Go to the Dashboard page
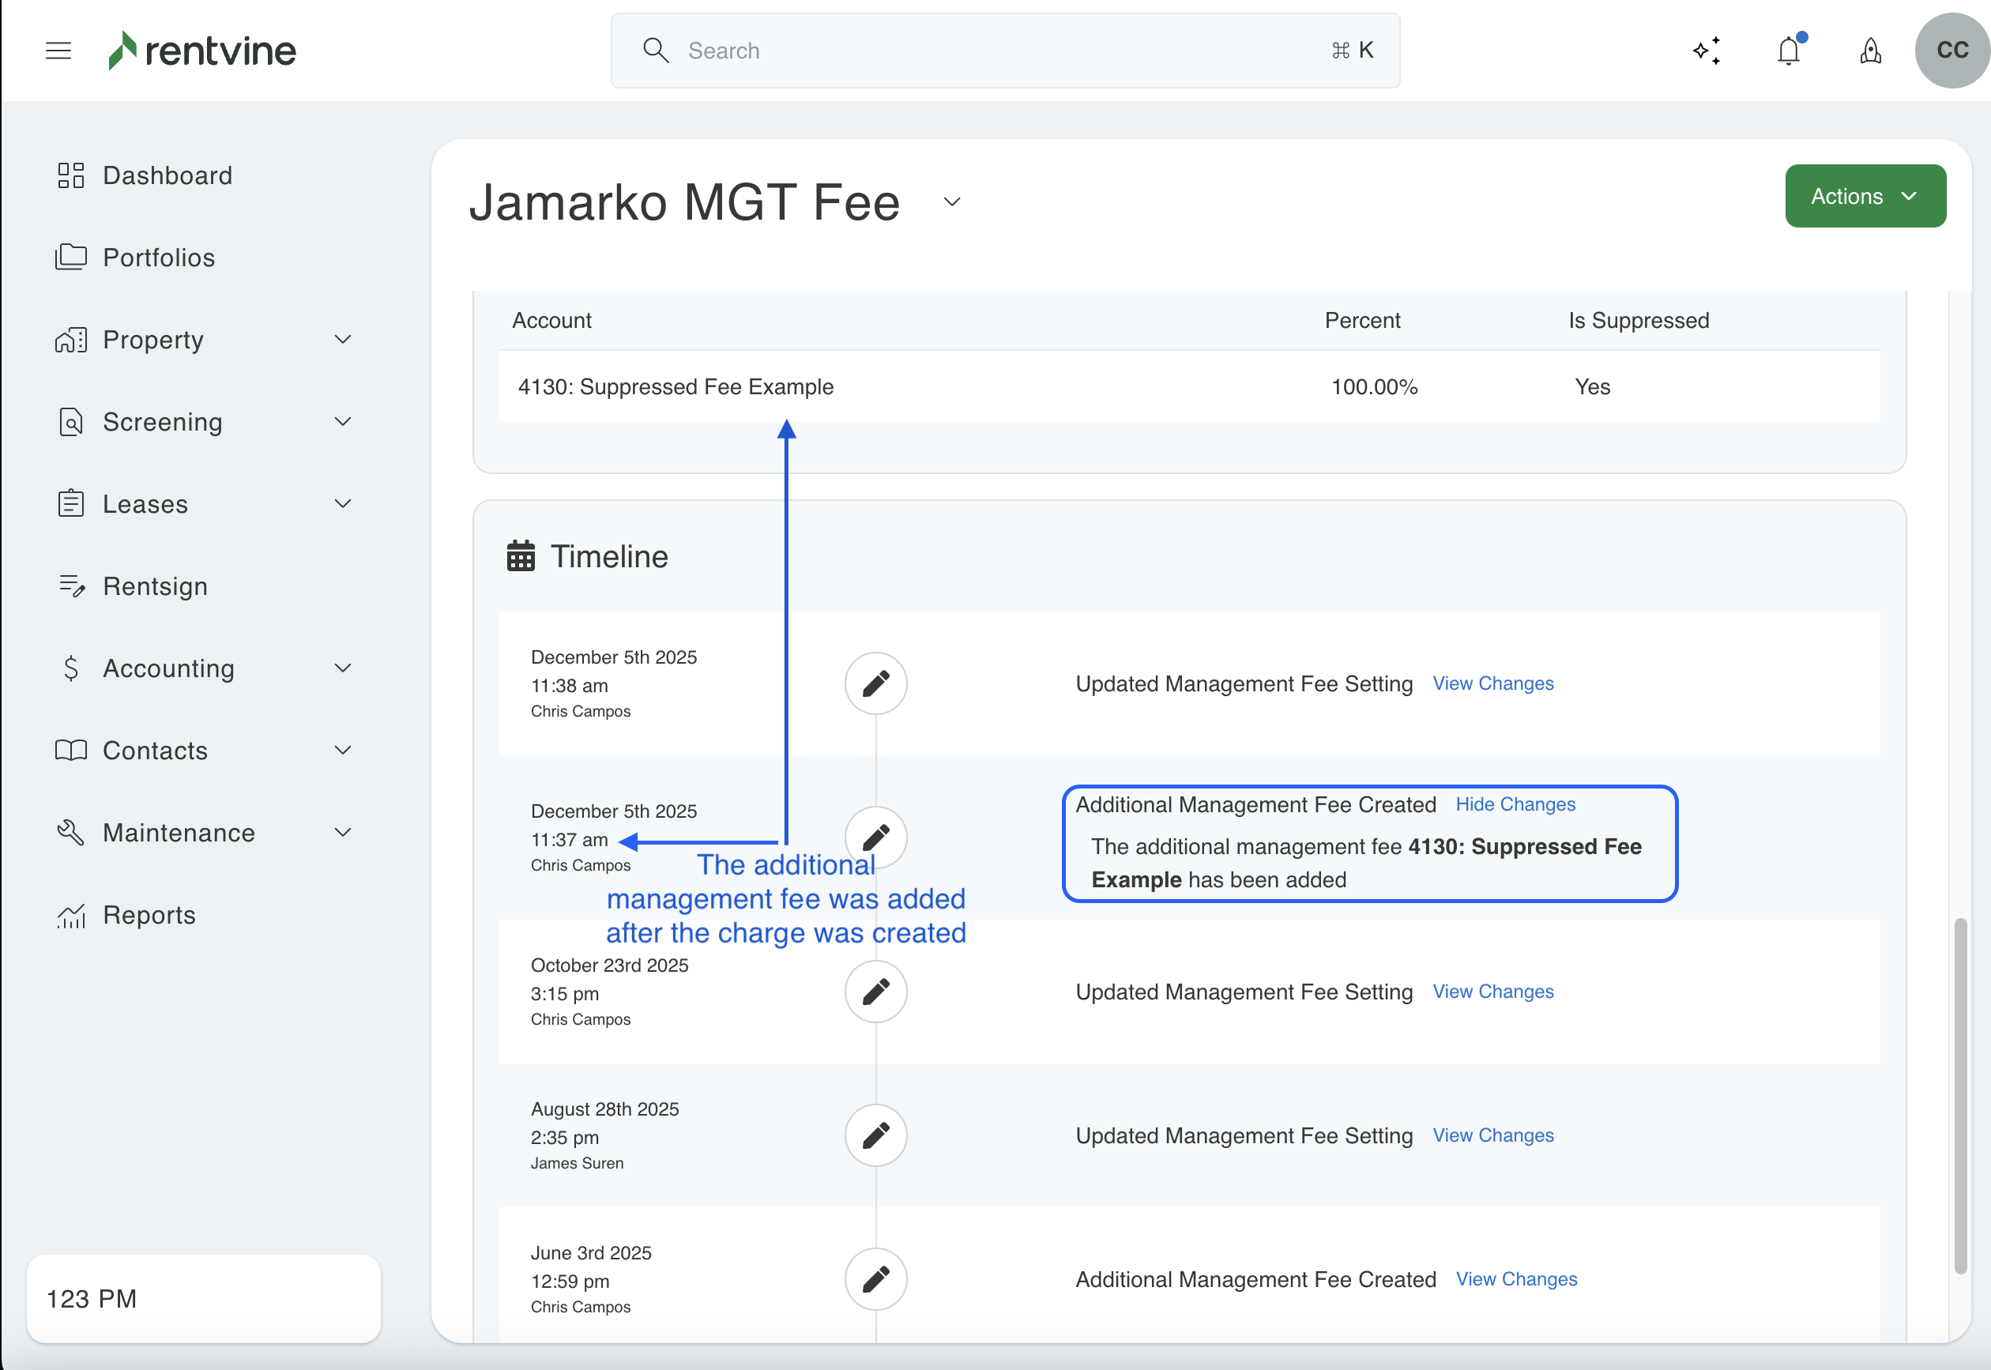 coord(167,176)
